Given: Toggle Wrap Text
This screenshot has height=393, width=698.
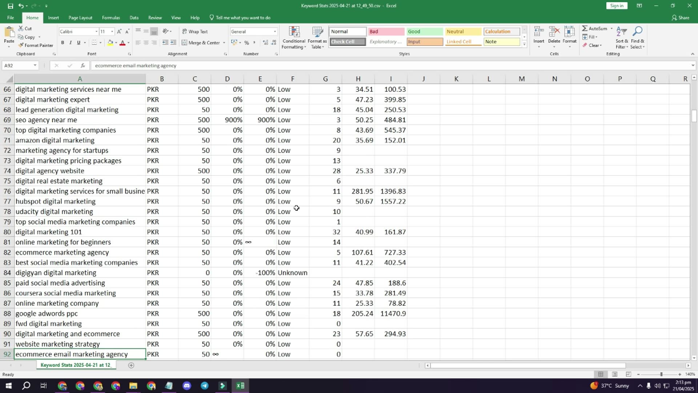Looking at the screenshot, I should click(x=195, y=31).
